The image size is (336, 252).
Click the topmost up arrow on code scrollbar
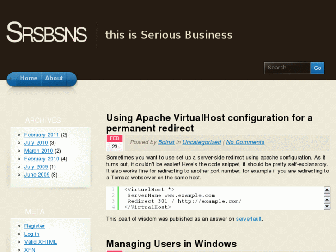coord(327,190)
